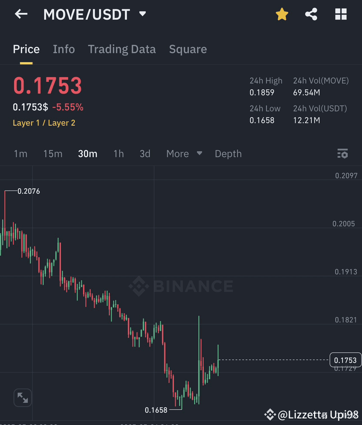Image resolution: width=362 pixels, height=425 pixels.
Task: Open the Square tab
Action: 188,49
